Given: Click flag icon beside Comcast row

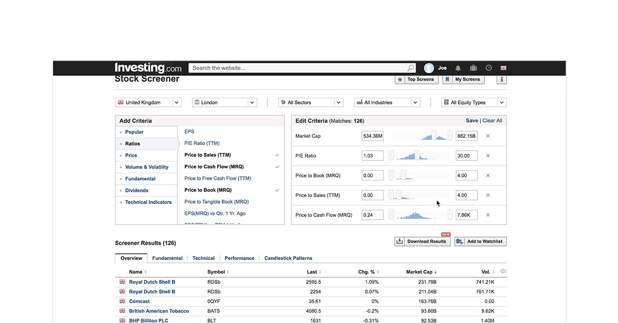Looking at the screenshot, I should [x=122, y=301].
